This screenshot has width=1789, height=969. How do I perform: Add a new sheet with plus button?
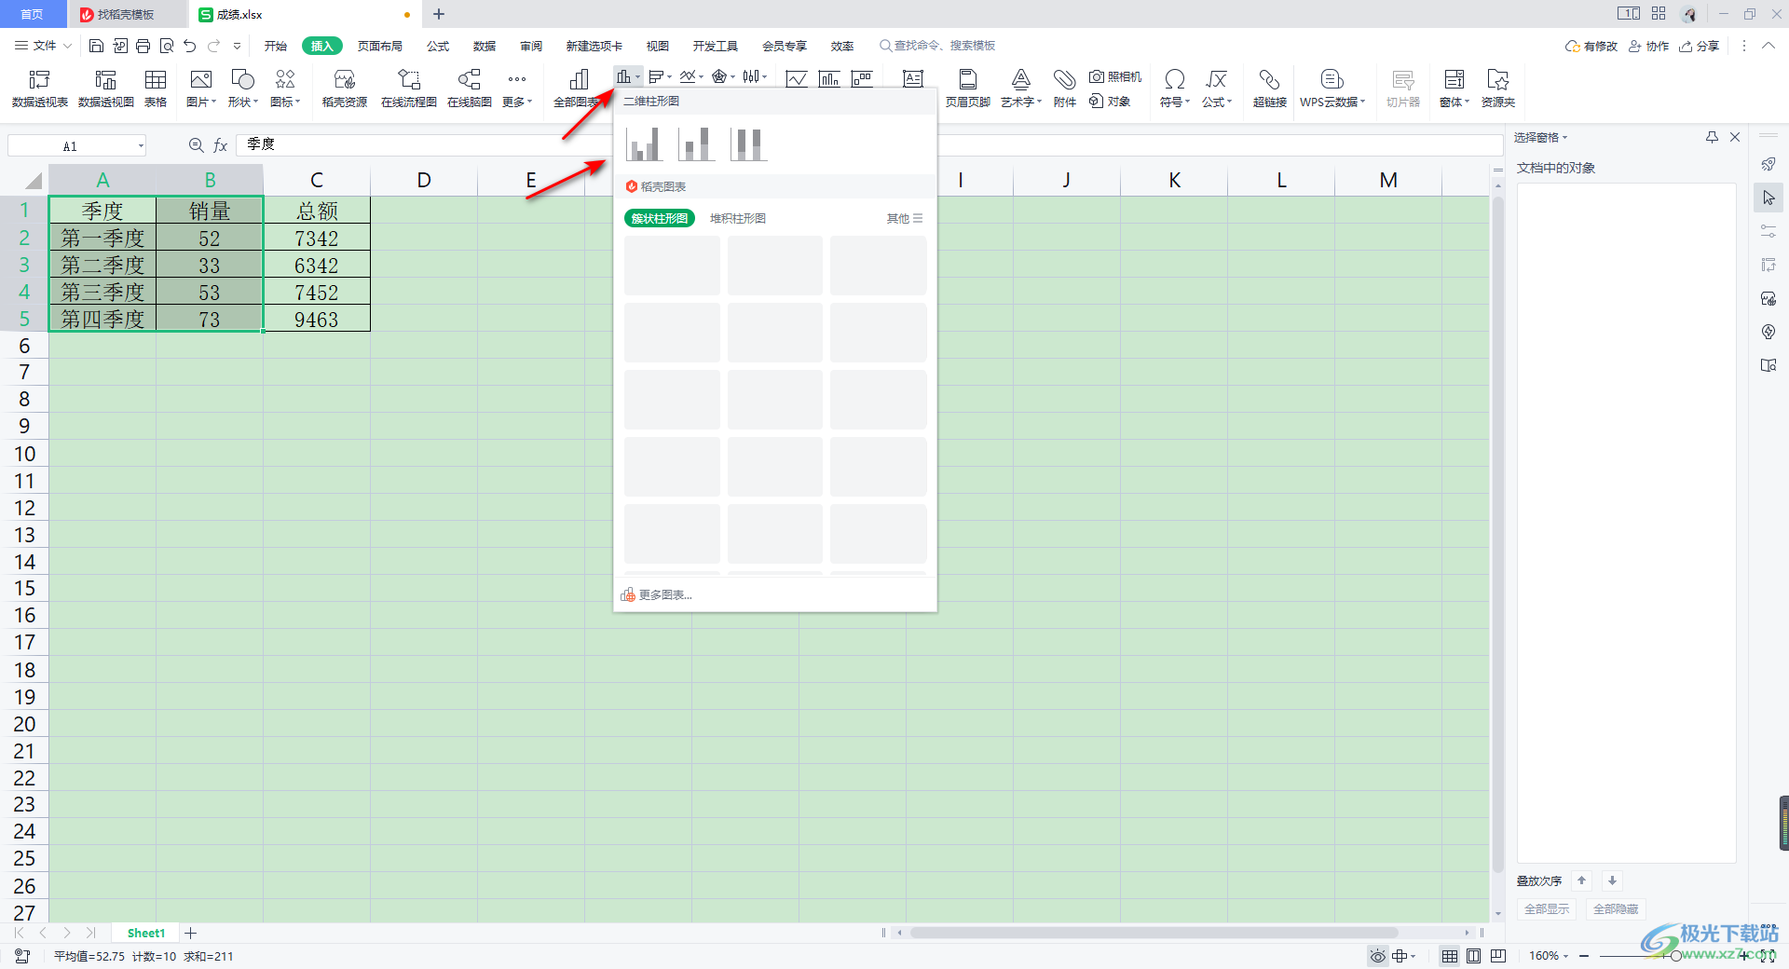191,933
